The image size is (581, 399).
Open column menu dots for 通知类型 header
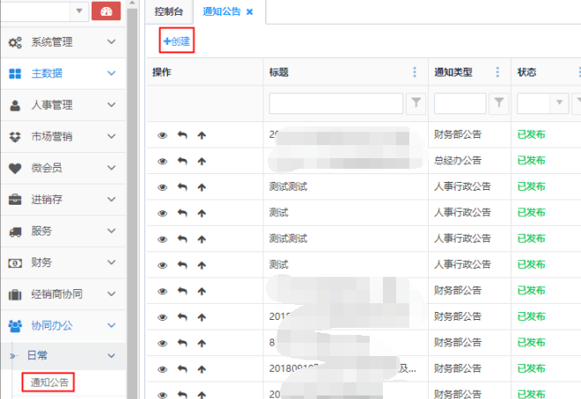click(497, 72)
